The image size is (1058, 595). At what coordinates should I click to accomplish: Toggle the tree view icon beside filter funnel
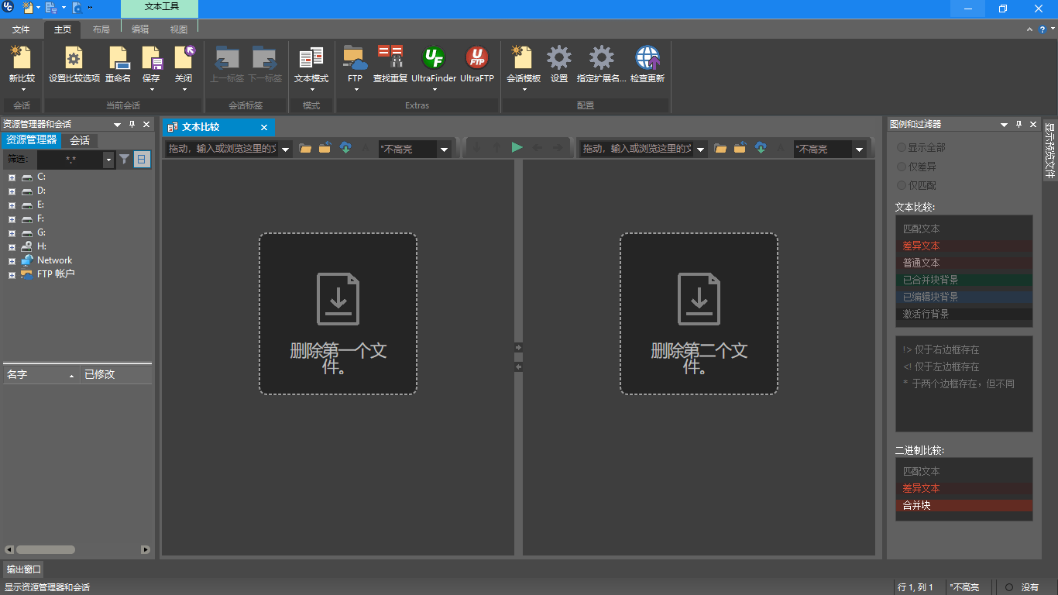coord(142,160)
